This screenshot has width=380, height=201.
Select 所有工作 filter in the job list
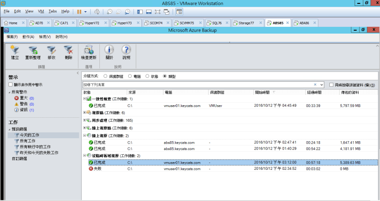(28, 140)
